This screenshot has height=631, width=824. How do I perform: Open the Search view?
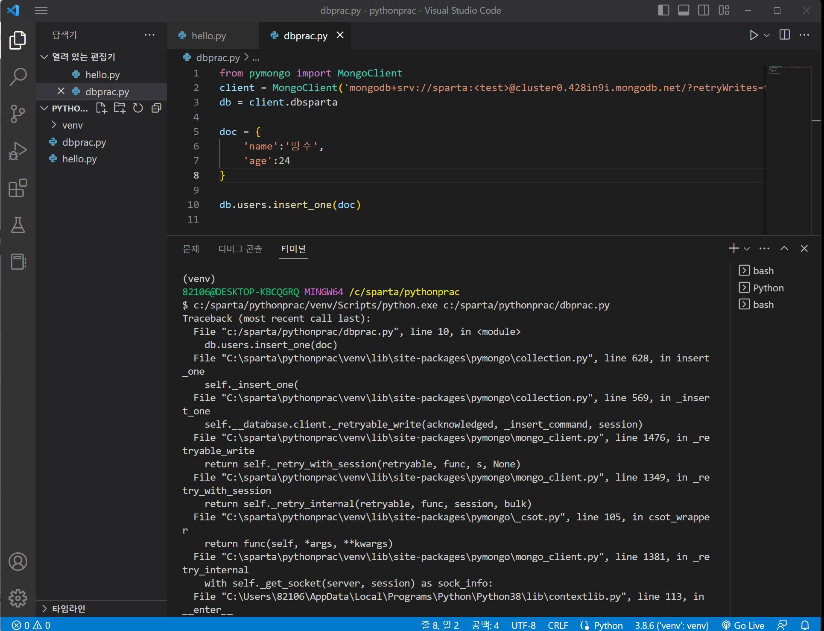[x=18, y=77]
